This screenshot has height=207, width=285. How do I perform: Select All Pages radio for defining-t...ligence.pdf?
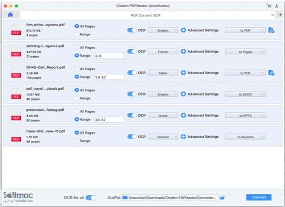click(77, 48)
